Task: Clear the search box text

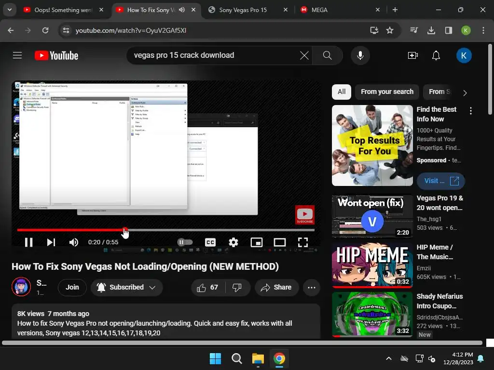Action: pyautogui.click(x=304, y=55)
